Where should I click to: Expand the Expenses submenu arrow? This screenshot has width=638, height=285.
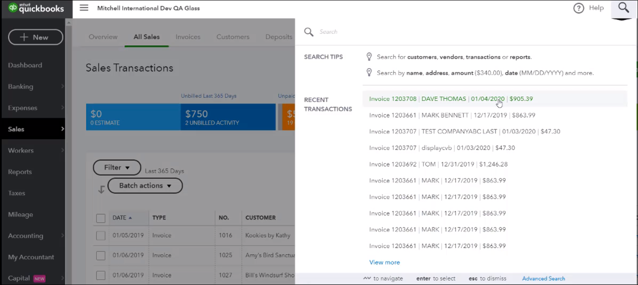(62, 108)
